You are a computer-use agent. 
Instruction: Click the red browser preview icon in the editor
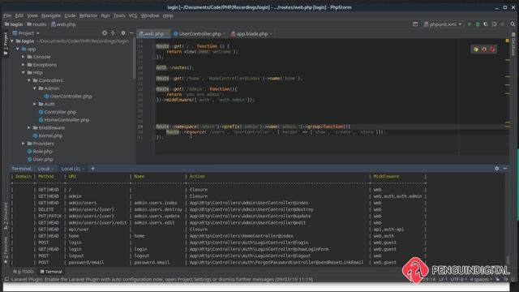coord(492,49)
